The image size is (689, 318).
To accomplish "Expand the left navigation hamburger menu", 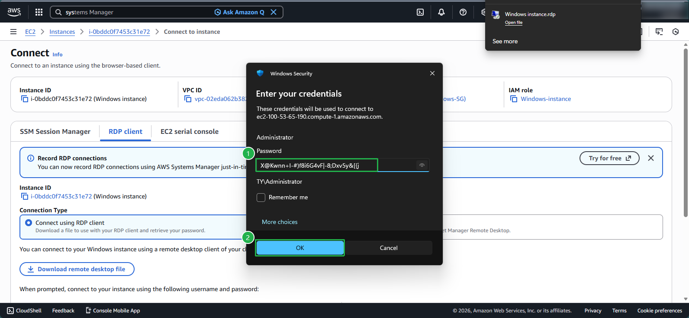I will tap(13, 32).
